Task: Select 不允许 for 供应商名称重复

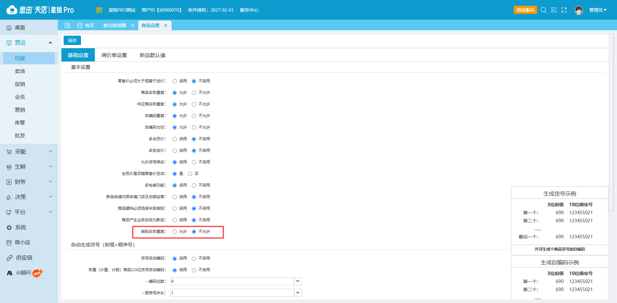Action: pyautogui.click(x=194, y=104)
